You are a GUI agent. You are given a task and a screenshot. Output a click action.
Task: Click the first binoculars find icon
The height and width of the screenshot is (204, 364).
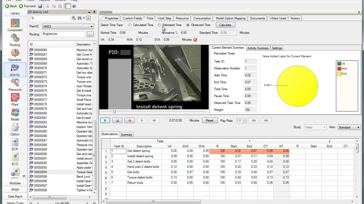[74, 18]
